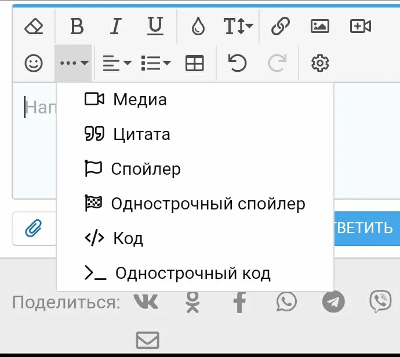
Task: Toggle bold text formatting
Action: pos(77,26)
